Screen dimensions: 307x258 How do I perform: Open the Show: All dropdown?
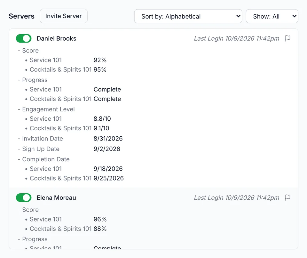click(x=272, y=16)
